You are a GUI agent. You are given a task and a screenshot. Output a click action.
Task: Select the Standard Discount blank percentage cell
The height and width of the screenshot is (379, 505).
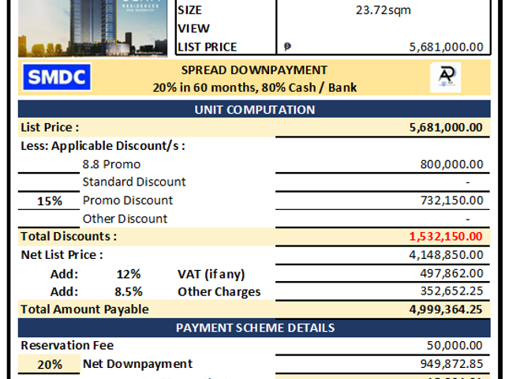click(49, 182)
